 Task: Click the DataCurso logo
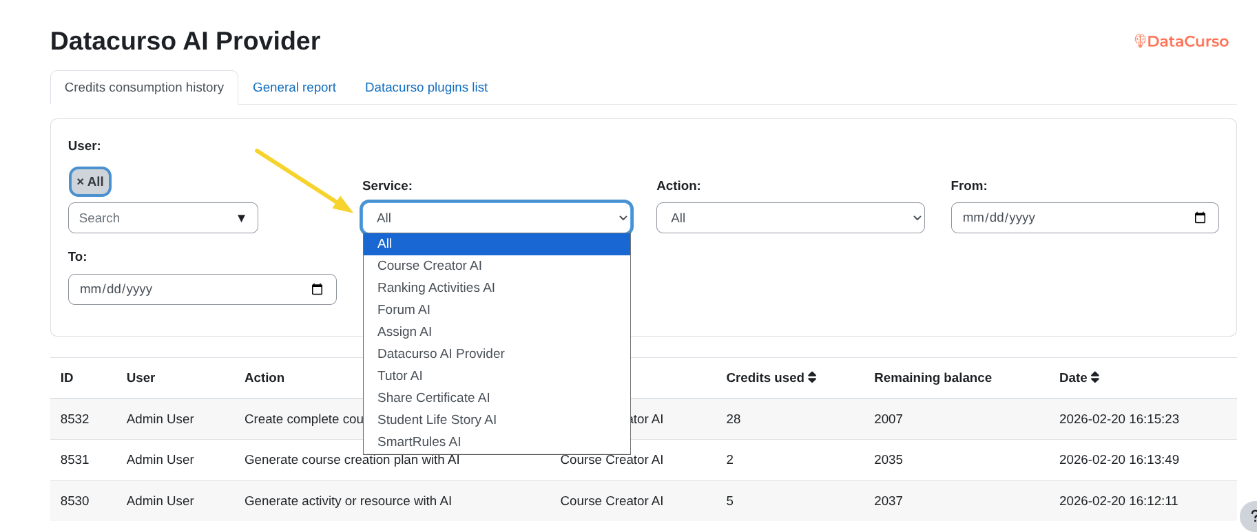pos(1181,41)
